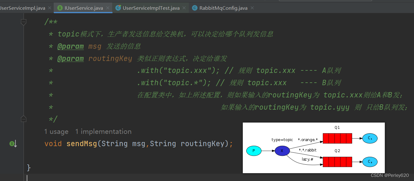Close the IUserService.java tab

108,8
